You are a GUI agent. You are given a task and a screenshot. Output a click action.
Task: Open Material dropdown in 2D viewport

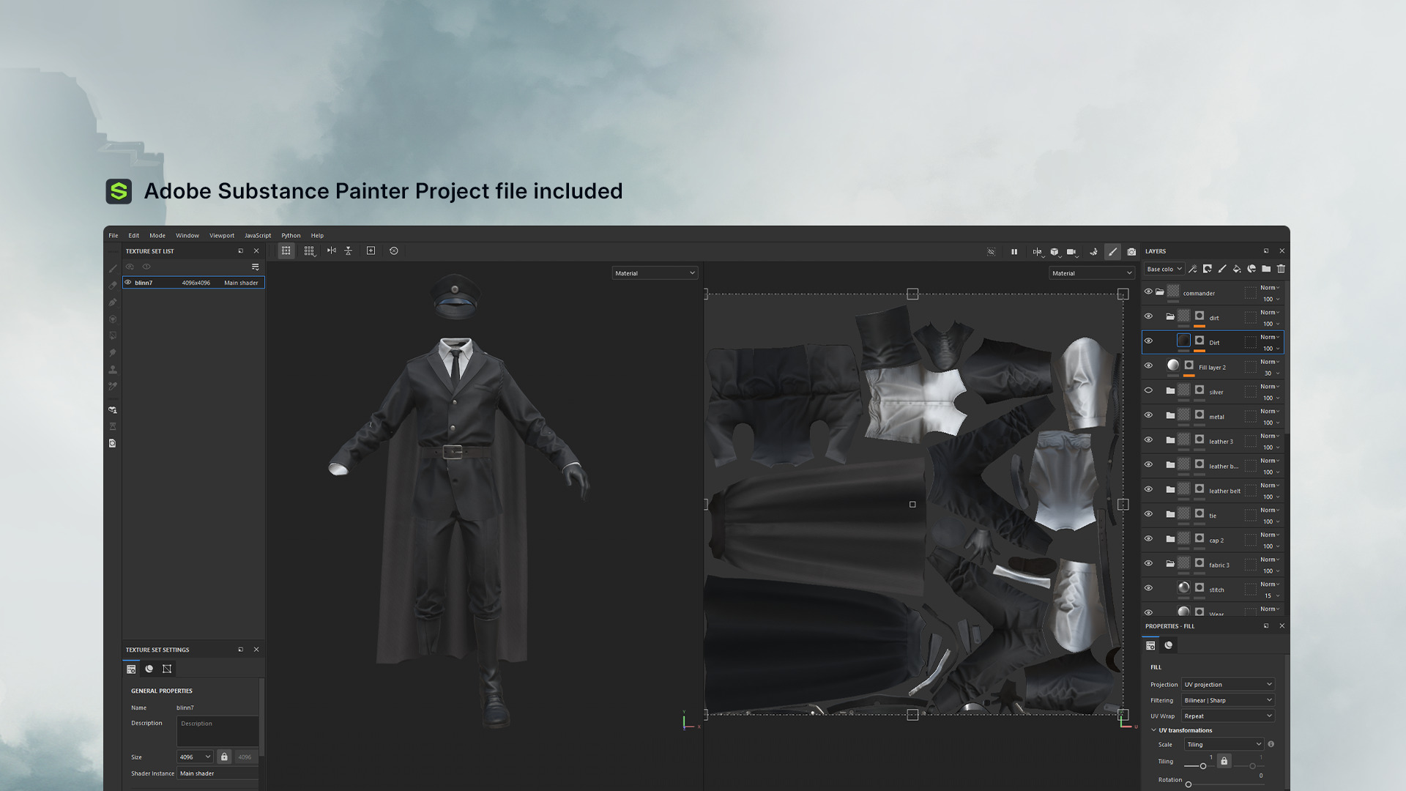1092,273
